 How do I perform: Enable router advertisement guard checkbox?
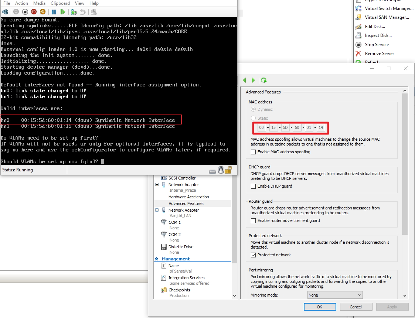[253, 220]
